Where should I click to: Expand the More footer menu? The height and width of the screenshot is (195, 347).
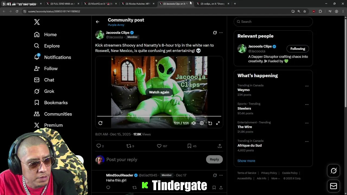coord(276,178)
